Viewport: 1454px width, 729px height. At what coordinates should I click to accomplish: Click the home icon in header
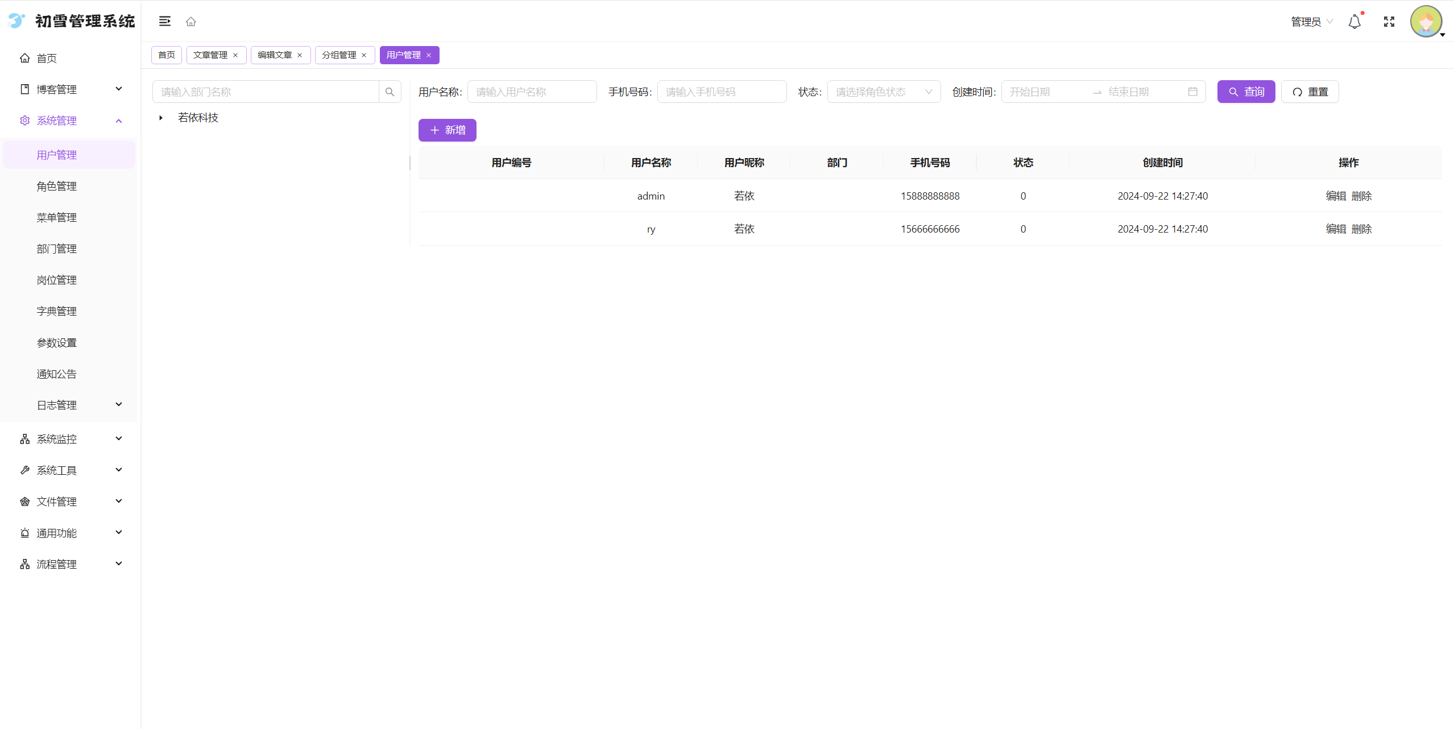(x=191, y=22)
